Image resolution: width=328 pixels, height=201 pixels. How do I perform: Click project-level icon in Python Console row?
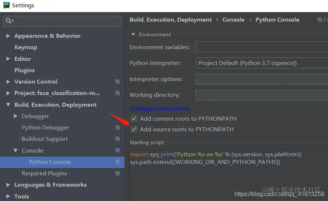[117, 162]
